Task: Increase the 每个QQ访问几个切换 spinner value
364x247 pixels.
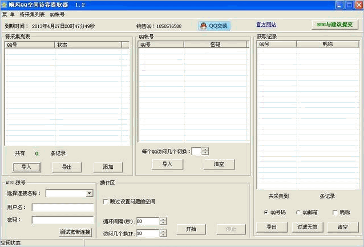Action: pos(205,149)
